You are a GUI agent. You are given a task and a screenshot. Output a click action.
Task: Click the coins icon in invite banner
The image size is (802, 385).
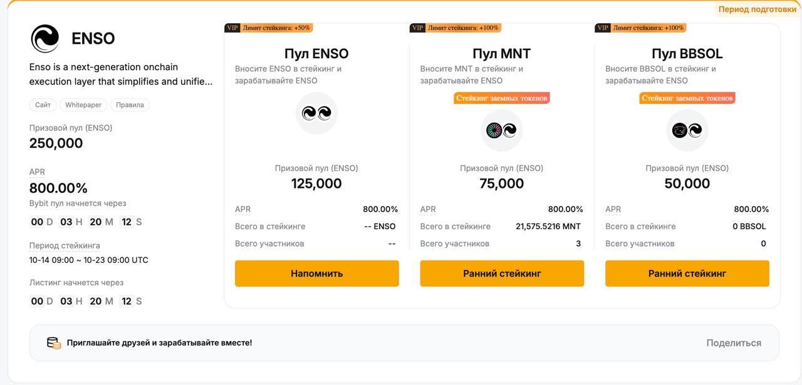tap(54, 343)
